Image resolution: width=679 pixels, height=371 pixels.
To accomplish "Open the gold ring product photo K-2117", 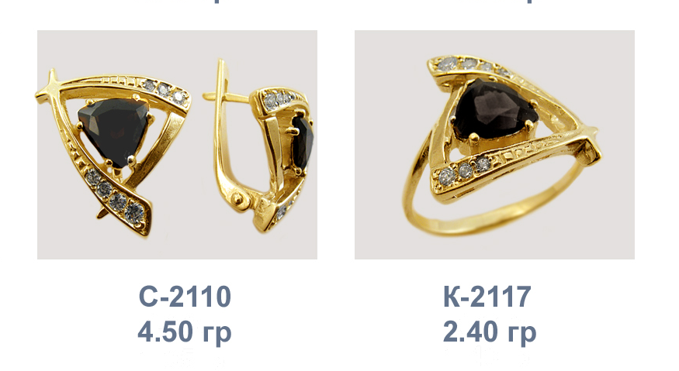I will [x=494, y=145].
